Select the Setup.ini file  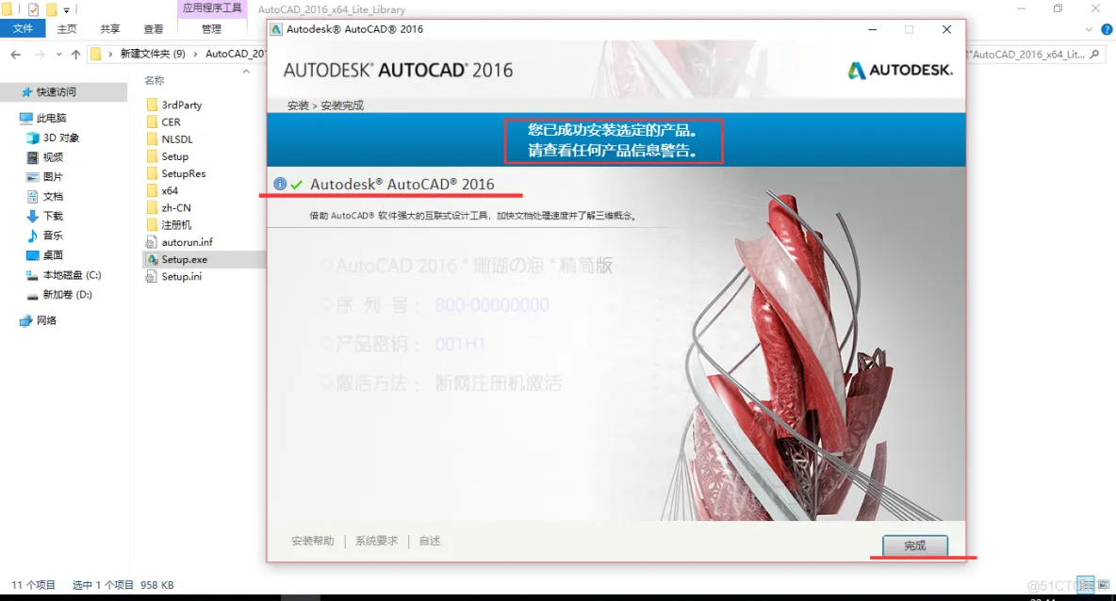tap(181, 277)
